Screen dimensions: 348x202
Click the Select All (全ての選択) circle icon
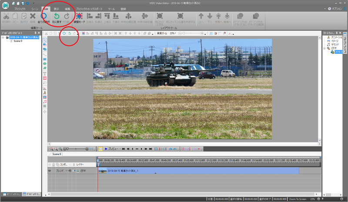pyautogui.click(x=43, y=16)
